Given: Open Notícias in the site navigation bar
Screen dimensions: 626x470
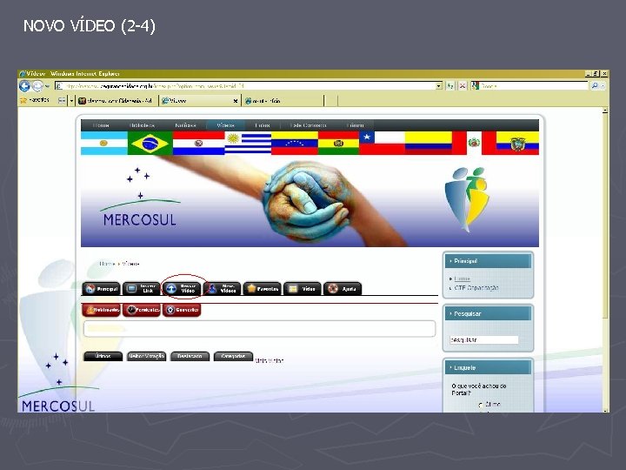Looking at the screenshot, I should [186, 125].
